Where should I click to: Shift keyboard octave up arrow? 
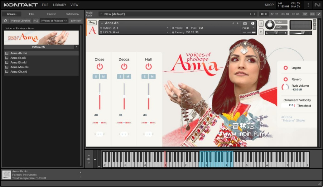pos(89,155)
